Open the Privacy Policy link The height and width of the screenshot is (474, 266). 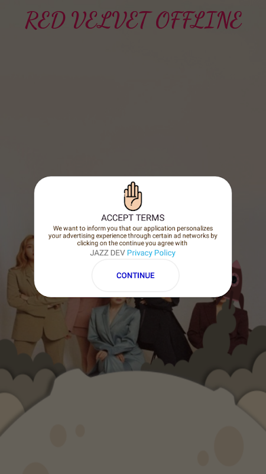click(x=151, y=253)
